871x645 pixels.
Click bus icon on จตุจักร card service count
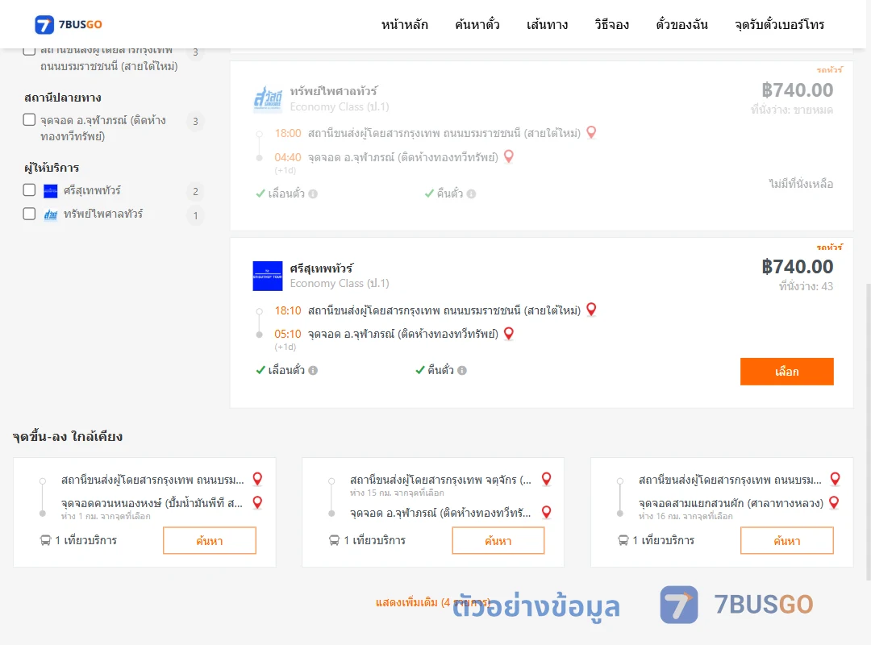[335, 540]
